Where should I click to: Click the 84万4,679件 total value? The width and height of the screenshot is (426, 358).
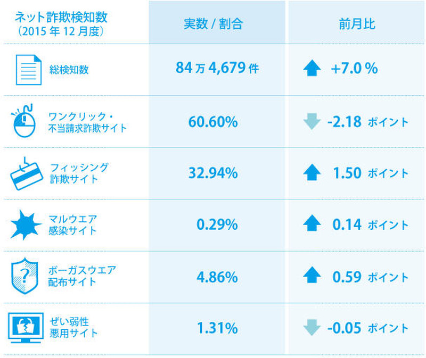[217, 69]
